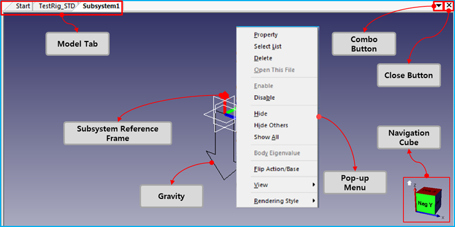Image resolution: width=455 pixels, height=227 pixels.
Task: Select the Subsystem1 model tab
Action: point(101,6)
